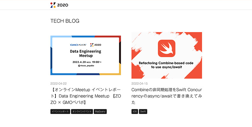Filter posts by iOS tag
252x127 pixels.
(135, 111)
